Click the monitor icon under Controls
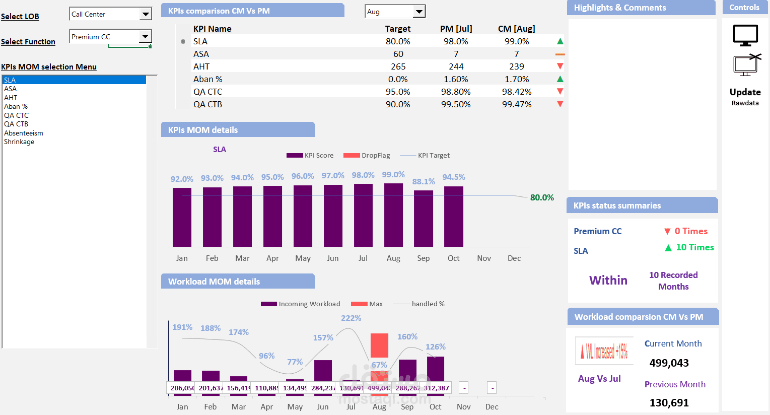The image size is (770, 415). [745, 35]
